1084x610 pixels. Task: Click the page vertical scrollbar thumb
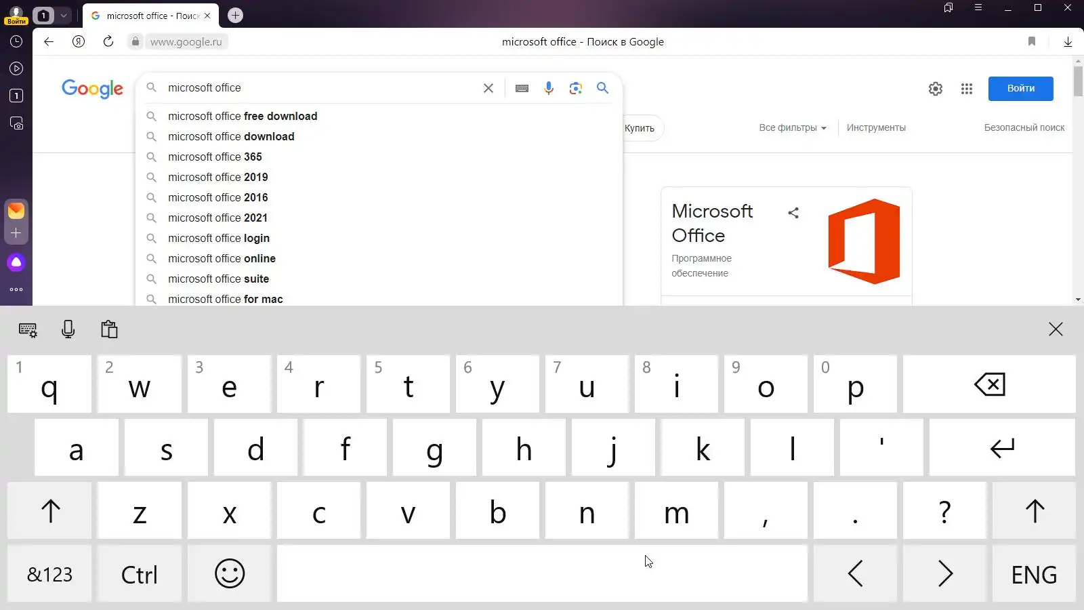pos(1078,81)
